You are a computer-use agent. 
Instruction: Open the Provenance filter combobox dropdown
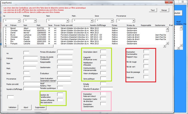click(134, 21)
